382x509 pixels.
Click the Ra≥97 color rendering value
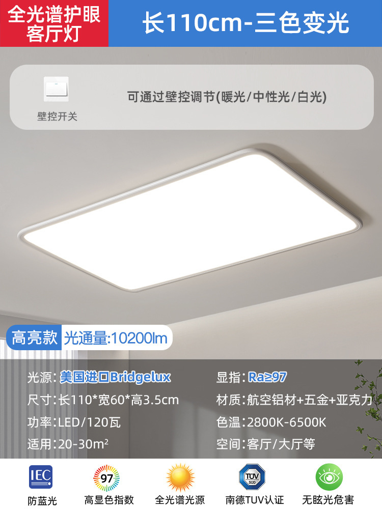tap(267, 377)
